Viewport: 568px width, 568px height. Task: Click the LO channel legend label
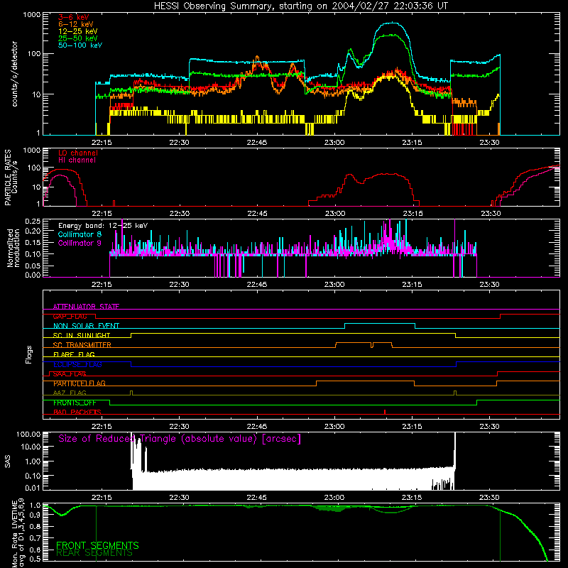(x=78, y=153)
